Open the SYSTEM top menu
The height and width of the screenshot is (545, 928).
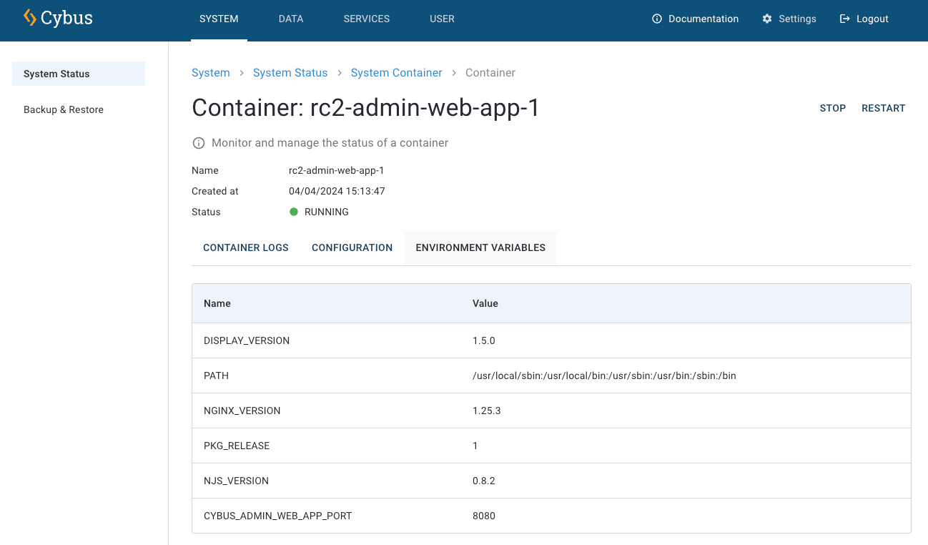[219, 19]
